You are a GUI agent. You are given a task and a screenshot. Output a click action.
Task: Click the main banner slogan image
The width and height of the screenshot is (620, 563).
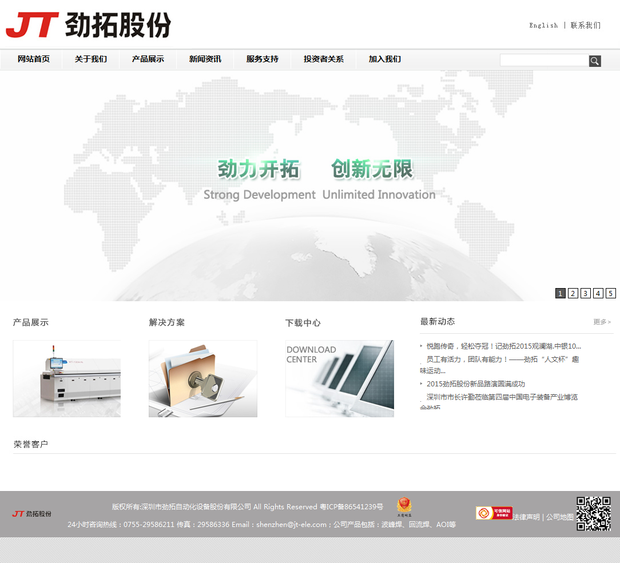click(x=310, y=186)
